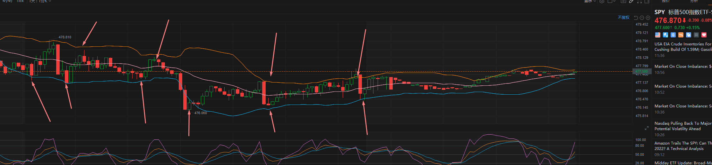Click the 477.600 after-hours price
The width and height of the screenshot is (712, 165).
pos(662,28)
